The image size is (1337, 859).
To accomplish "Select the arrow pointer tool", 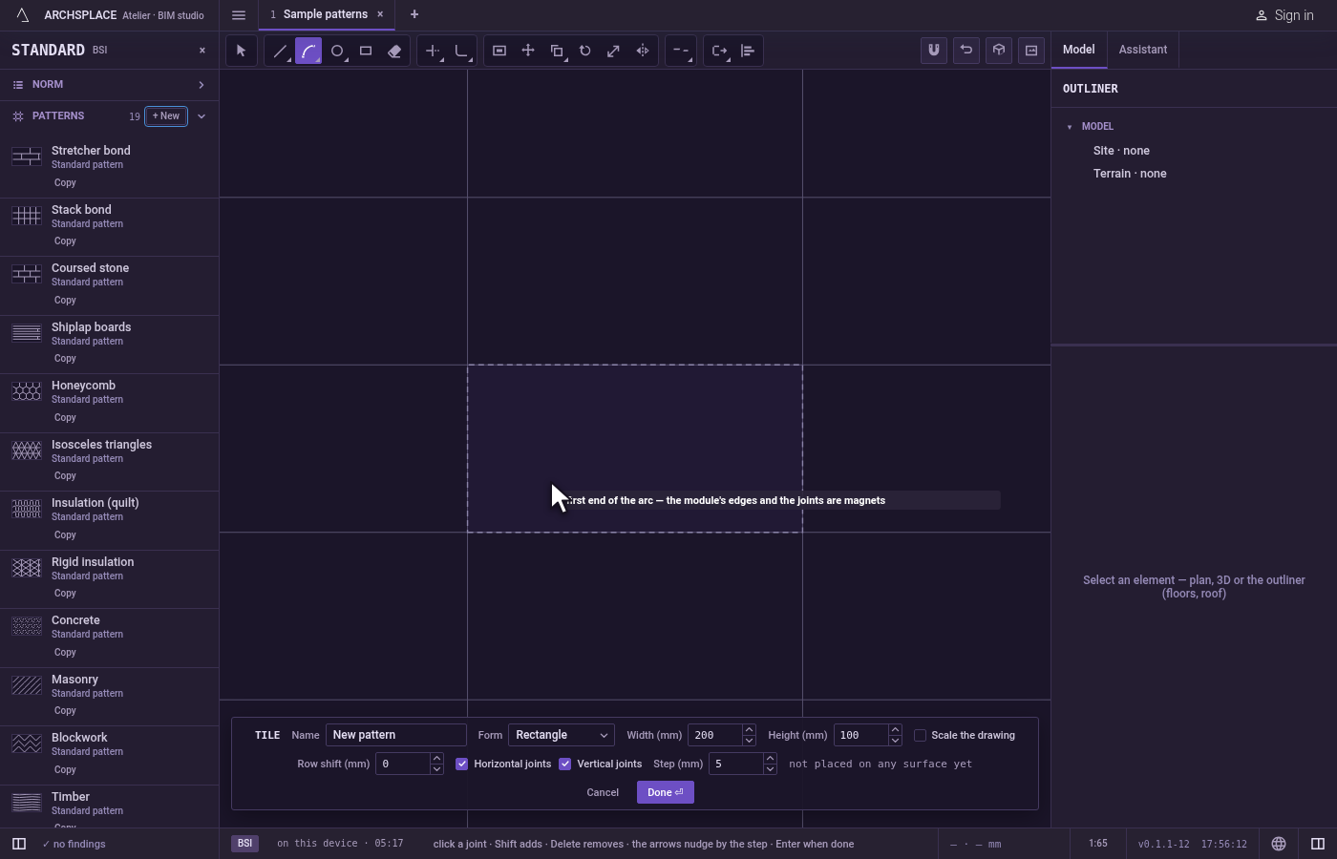I will (242, 51).
